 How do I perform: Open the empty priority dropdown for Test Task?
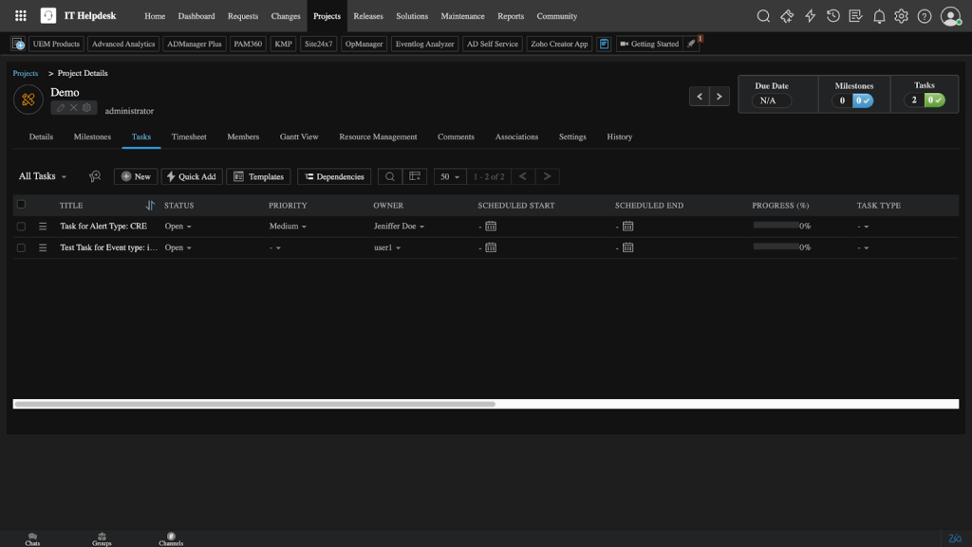[x=274, y=247]
